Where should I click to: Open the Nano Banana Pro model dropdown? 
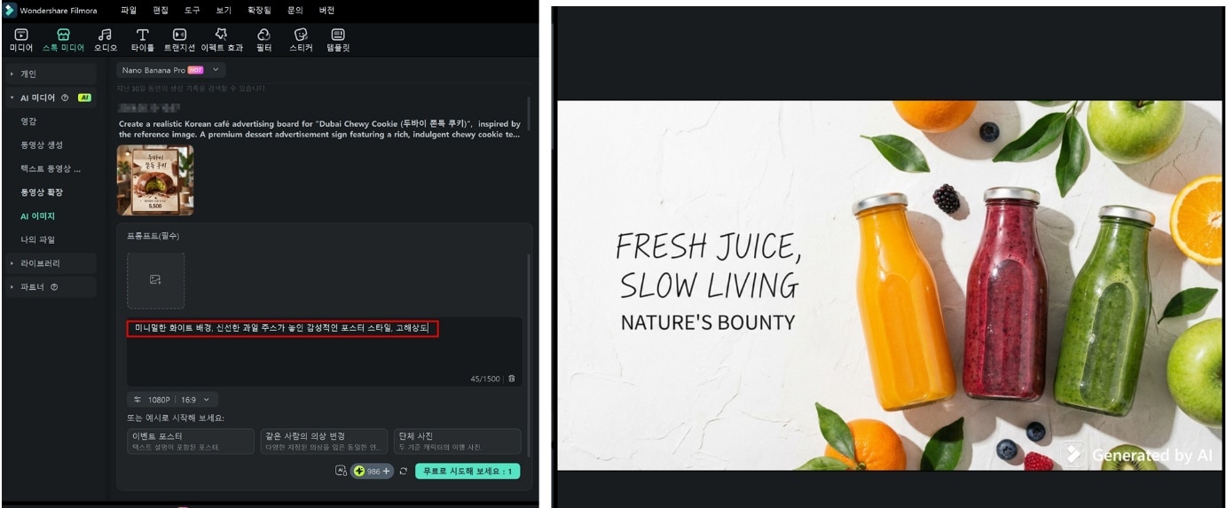pyautogui.click(x=170, y=70)
